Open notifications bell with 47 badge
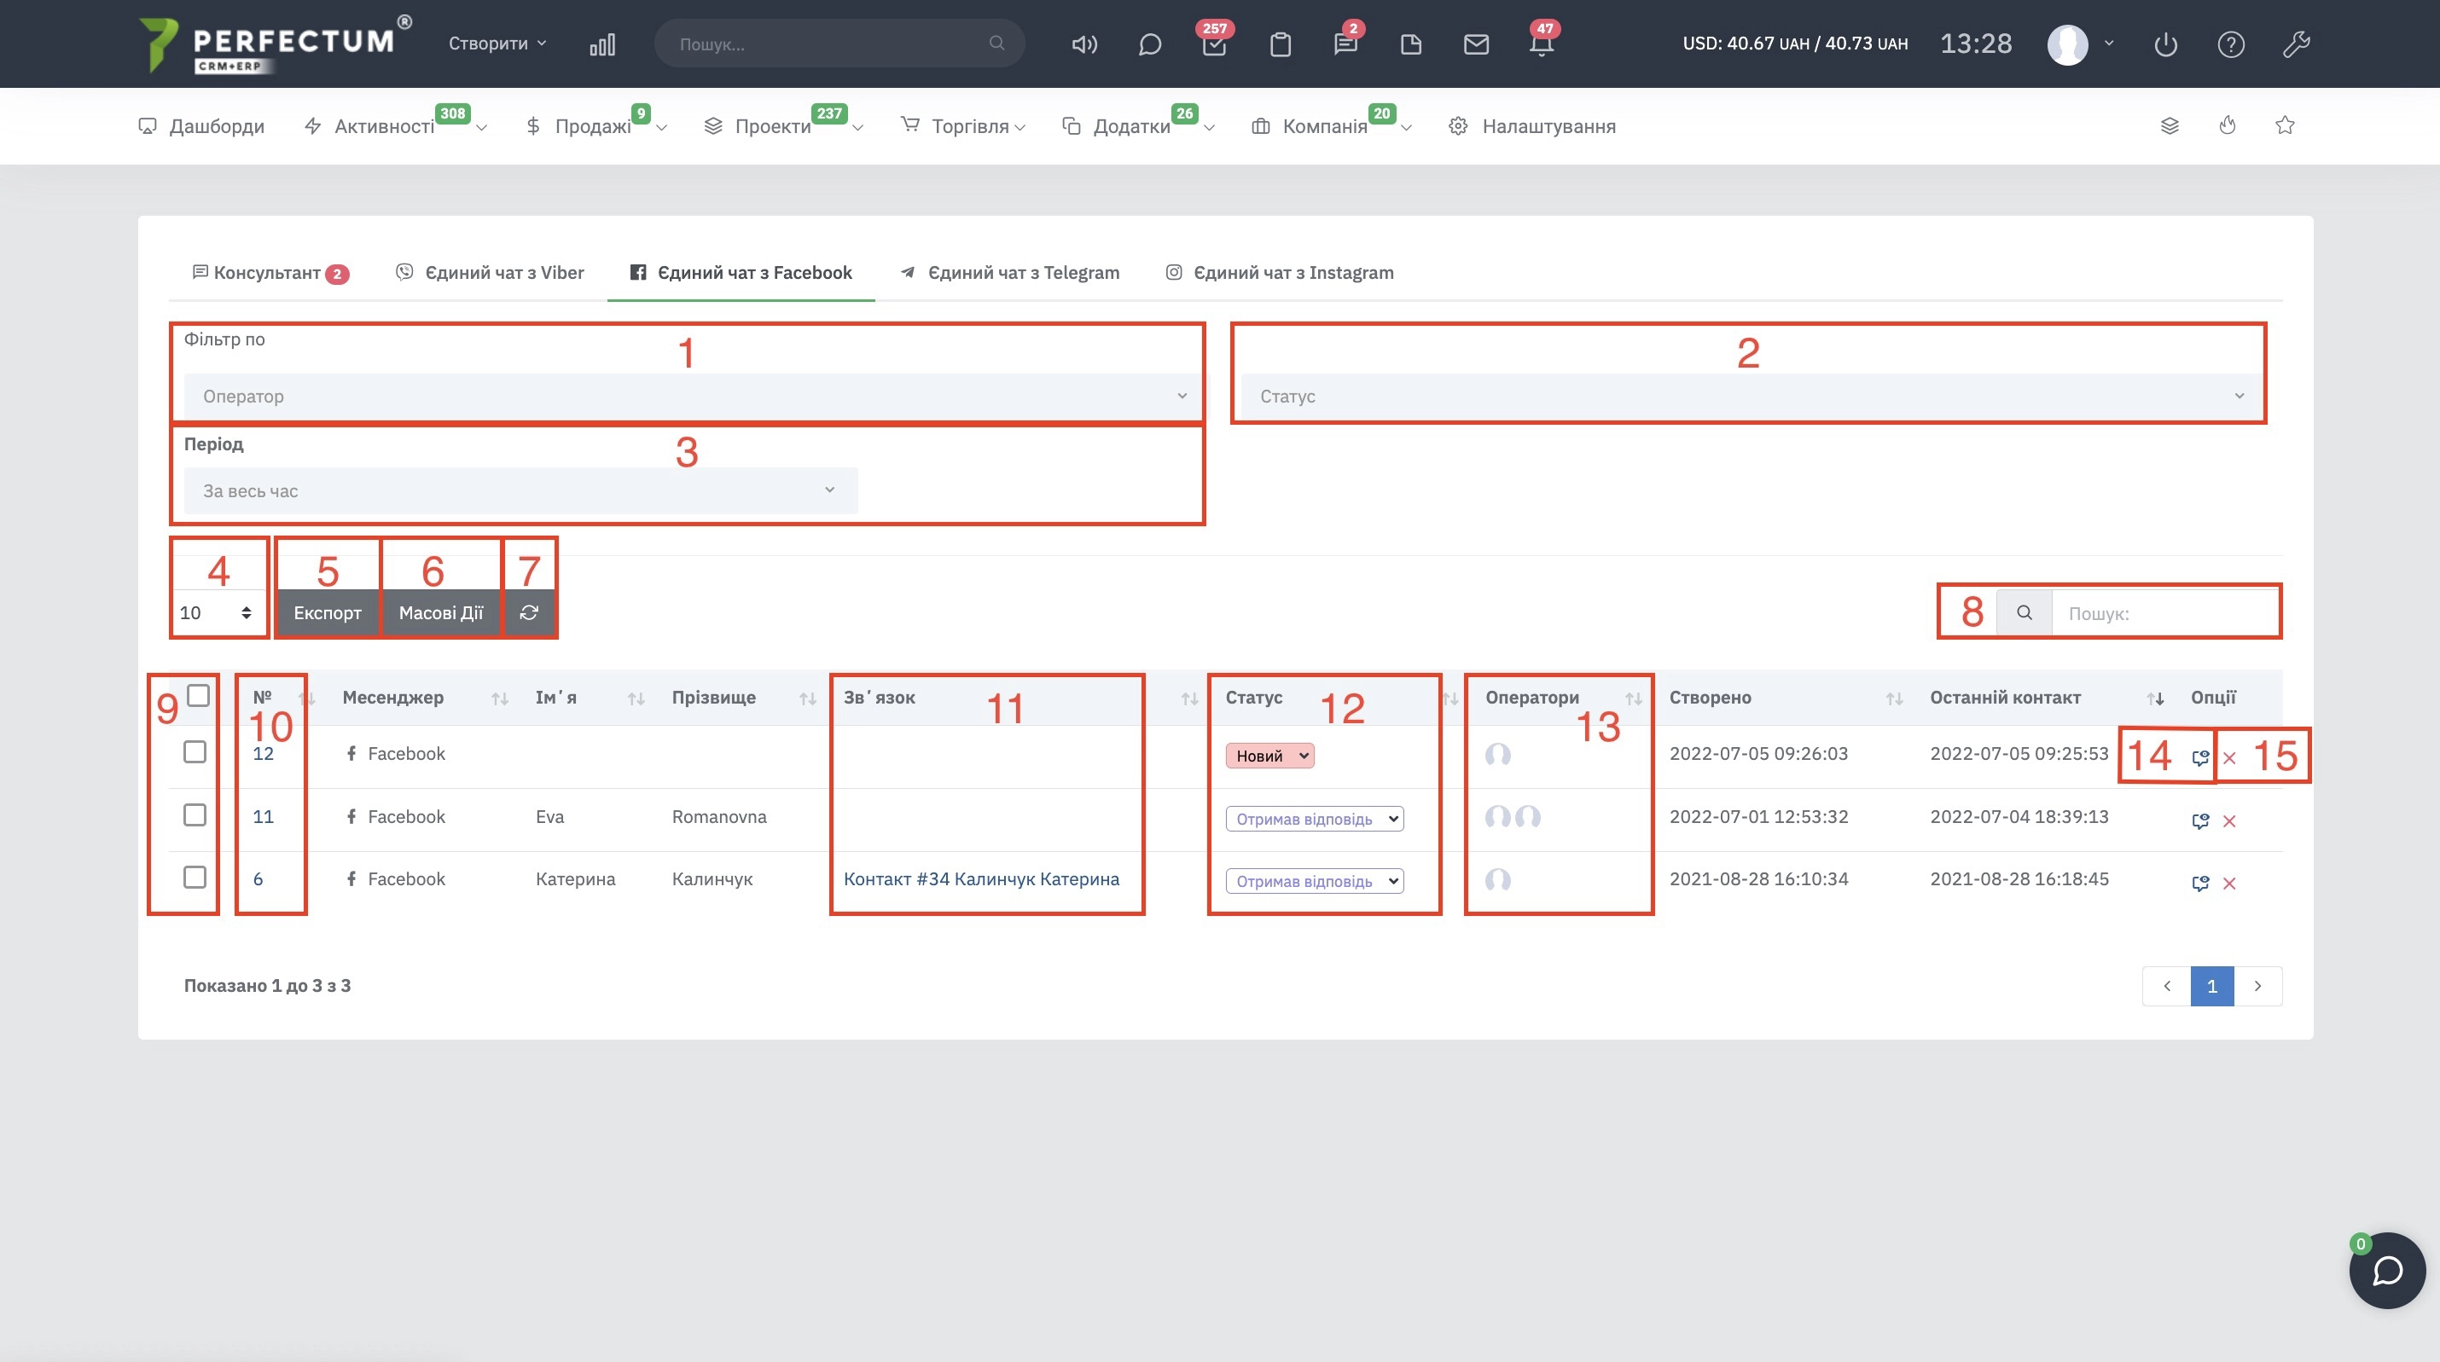Viewport: 2440px width, 1362px height. tap(1542, 43)
